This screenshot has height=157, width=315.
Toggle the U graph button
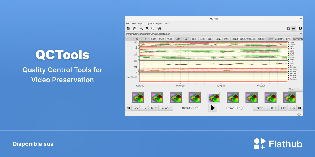[x=137, y=39]
